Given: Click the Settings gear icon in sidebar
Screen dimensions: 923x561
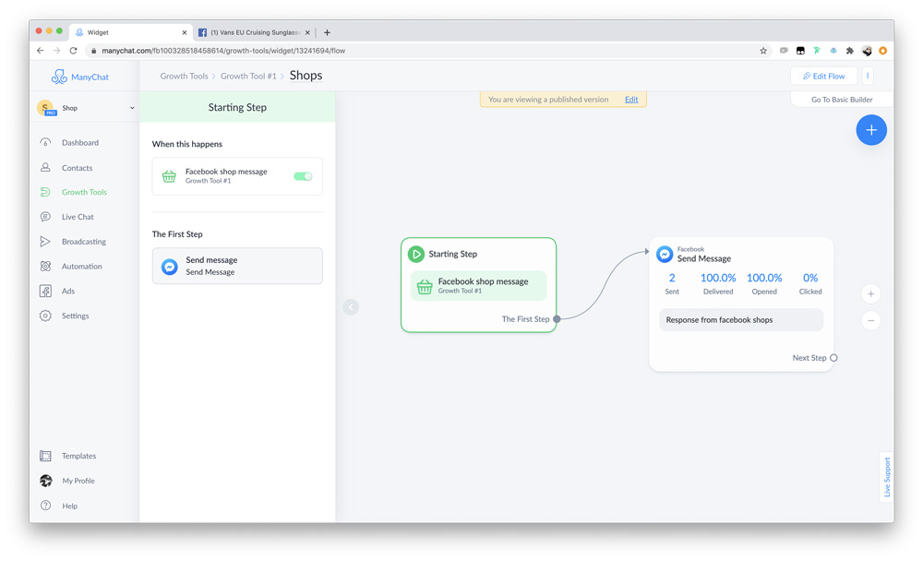Looking at the screenshot, I should 45,316.
